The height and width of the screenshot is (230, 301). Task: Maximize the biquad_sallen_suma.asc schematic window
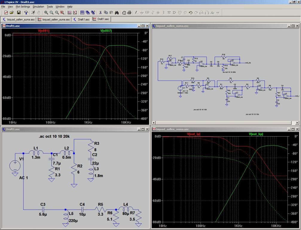[x=293, y=26]
